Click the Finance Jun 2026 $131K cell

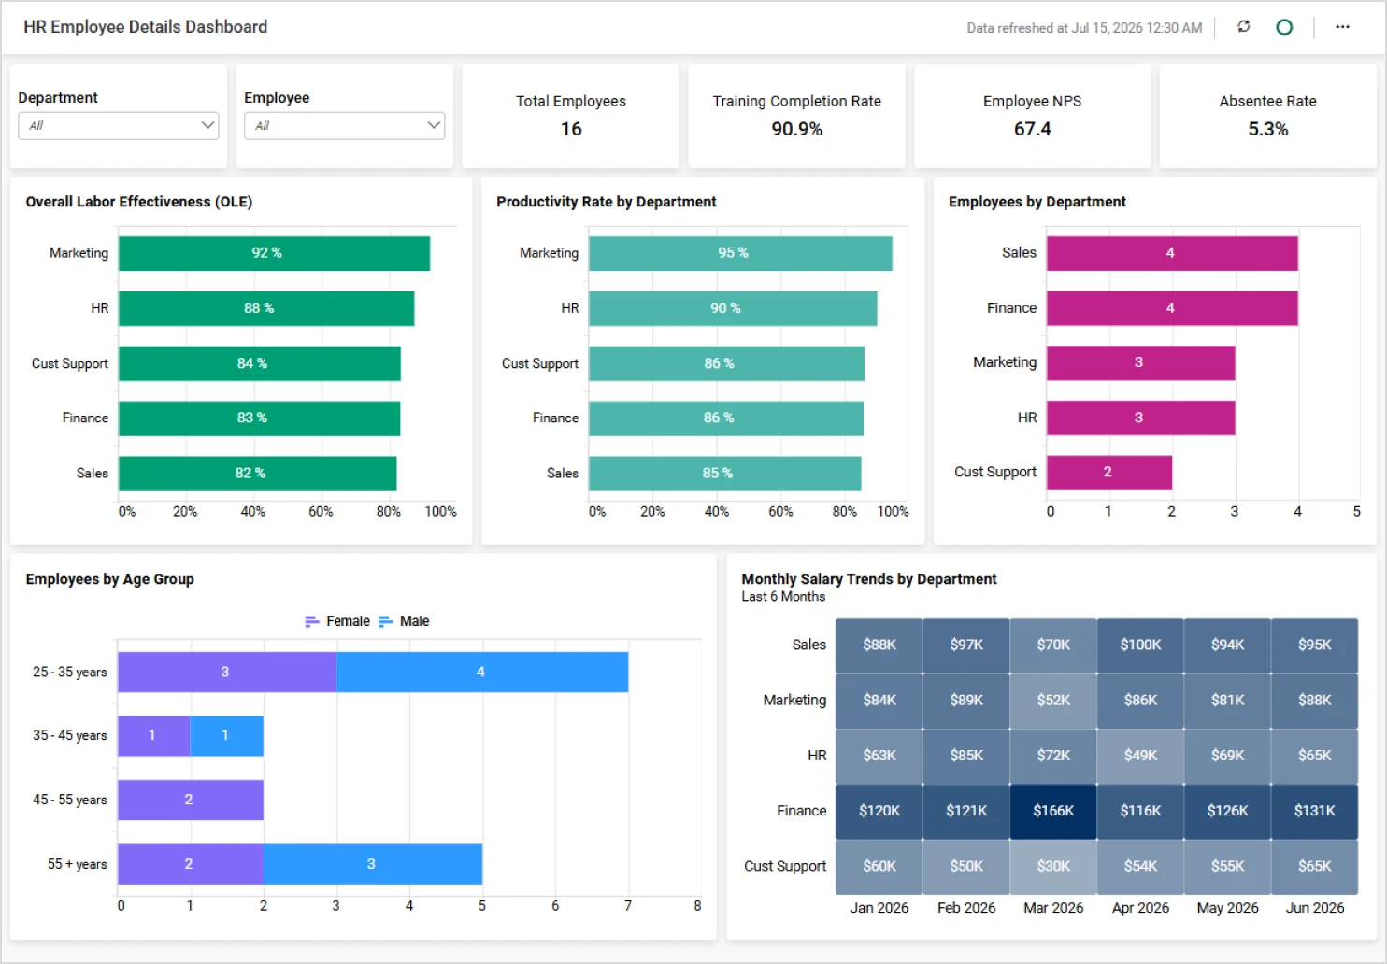tap(1314, 811)
